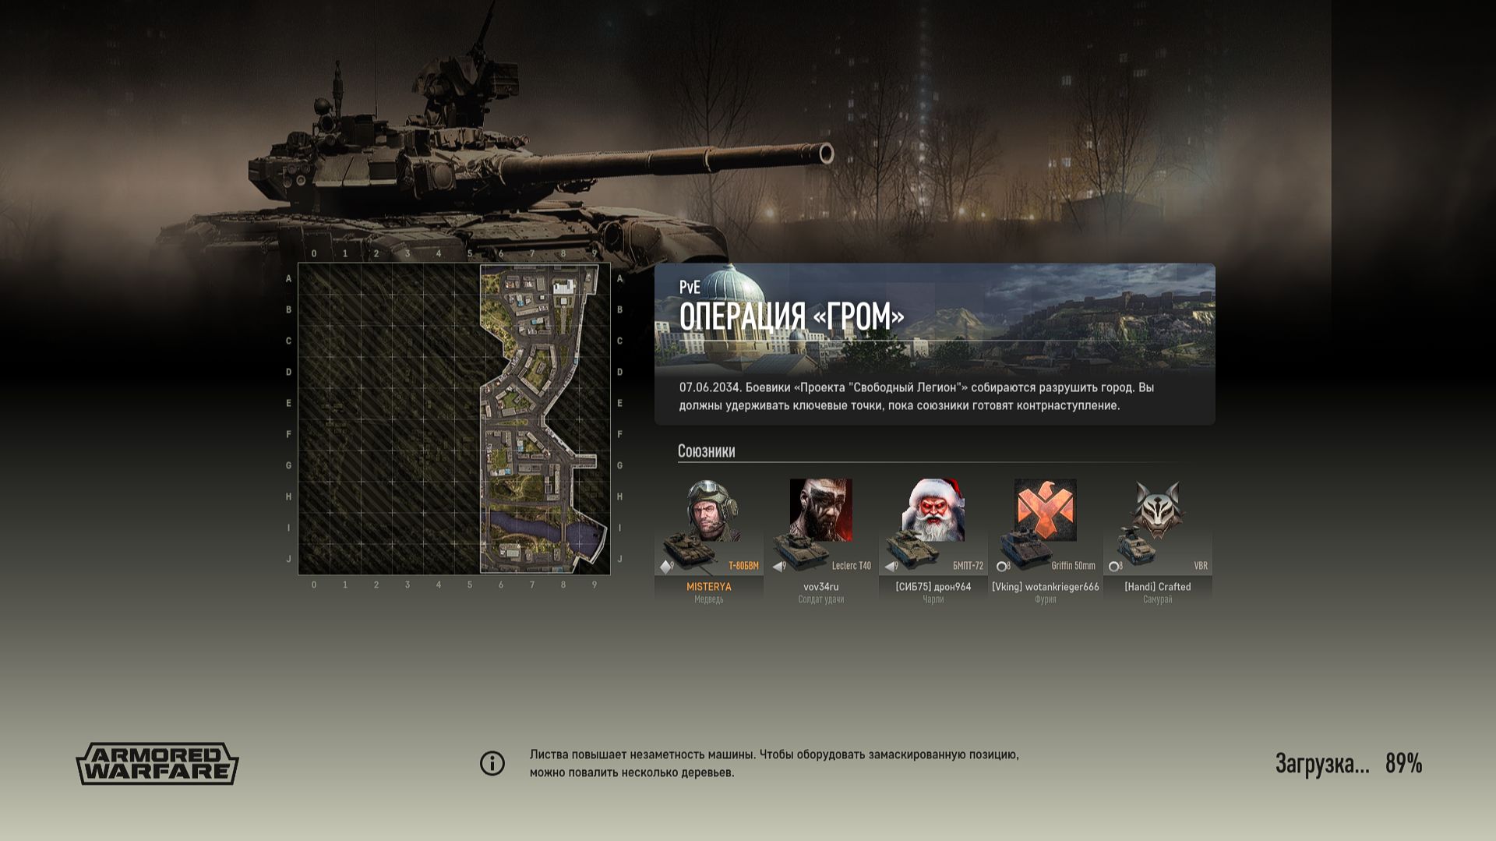The height and width of the screenshot is (841, 1496).
Task: Click the VBR vehicle icon
Action: (x=1134, y=547)
